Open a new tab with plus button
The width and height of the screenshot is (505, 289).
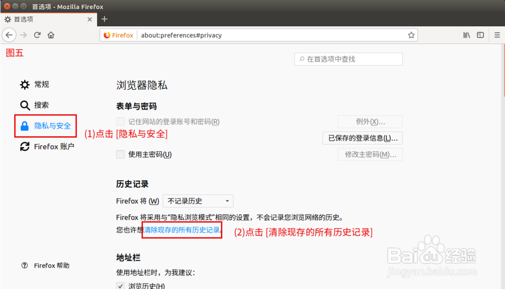click(105, 19)
